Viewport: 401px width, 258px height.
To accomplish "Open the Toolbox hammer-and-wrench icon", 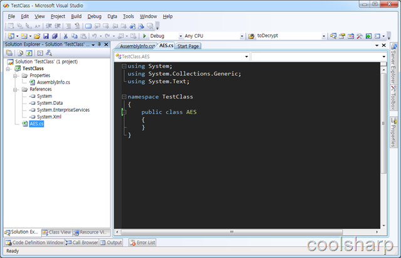I will (359, 36).
